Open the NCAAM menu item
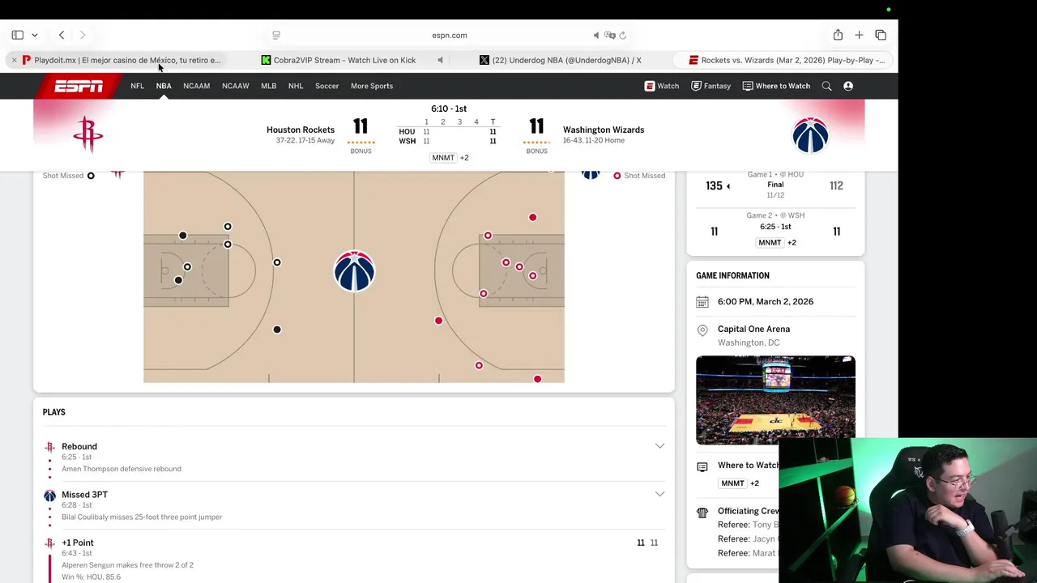 (196, 86)
